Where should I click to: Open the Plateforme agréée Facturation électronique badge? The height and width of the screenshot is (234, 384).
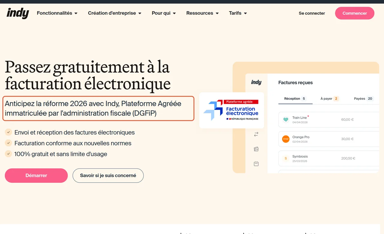click(232, 110)
